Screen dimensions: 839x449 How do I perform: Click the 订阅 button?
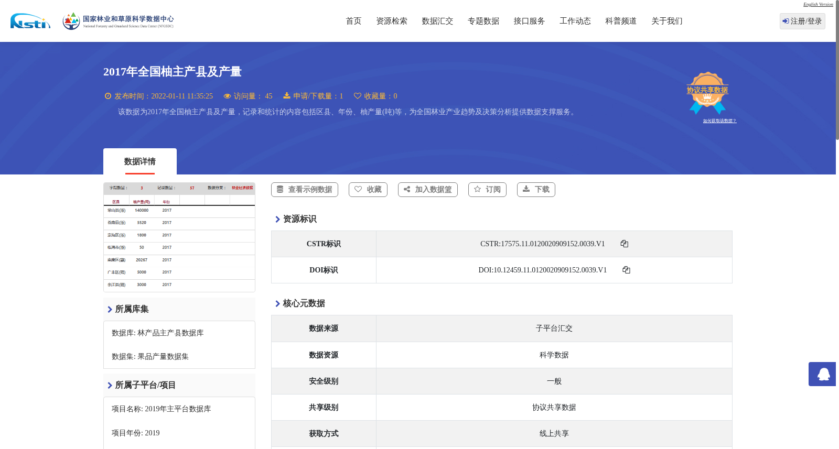[x=487, y=190]
